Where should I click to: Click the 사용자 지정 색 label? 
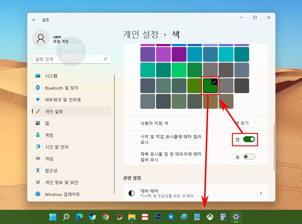(154, 123)
